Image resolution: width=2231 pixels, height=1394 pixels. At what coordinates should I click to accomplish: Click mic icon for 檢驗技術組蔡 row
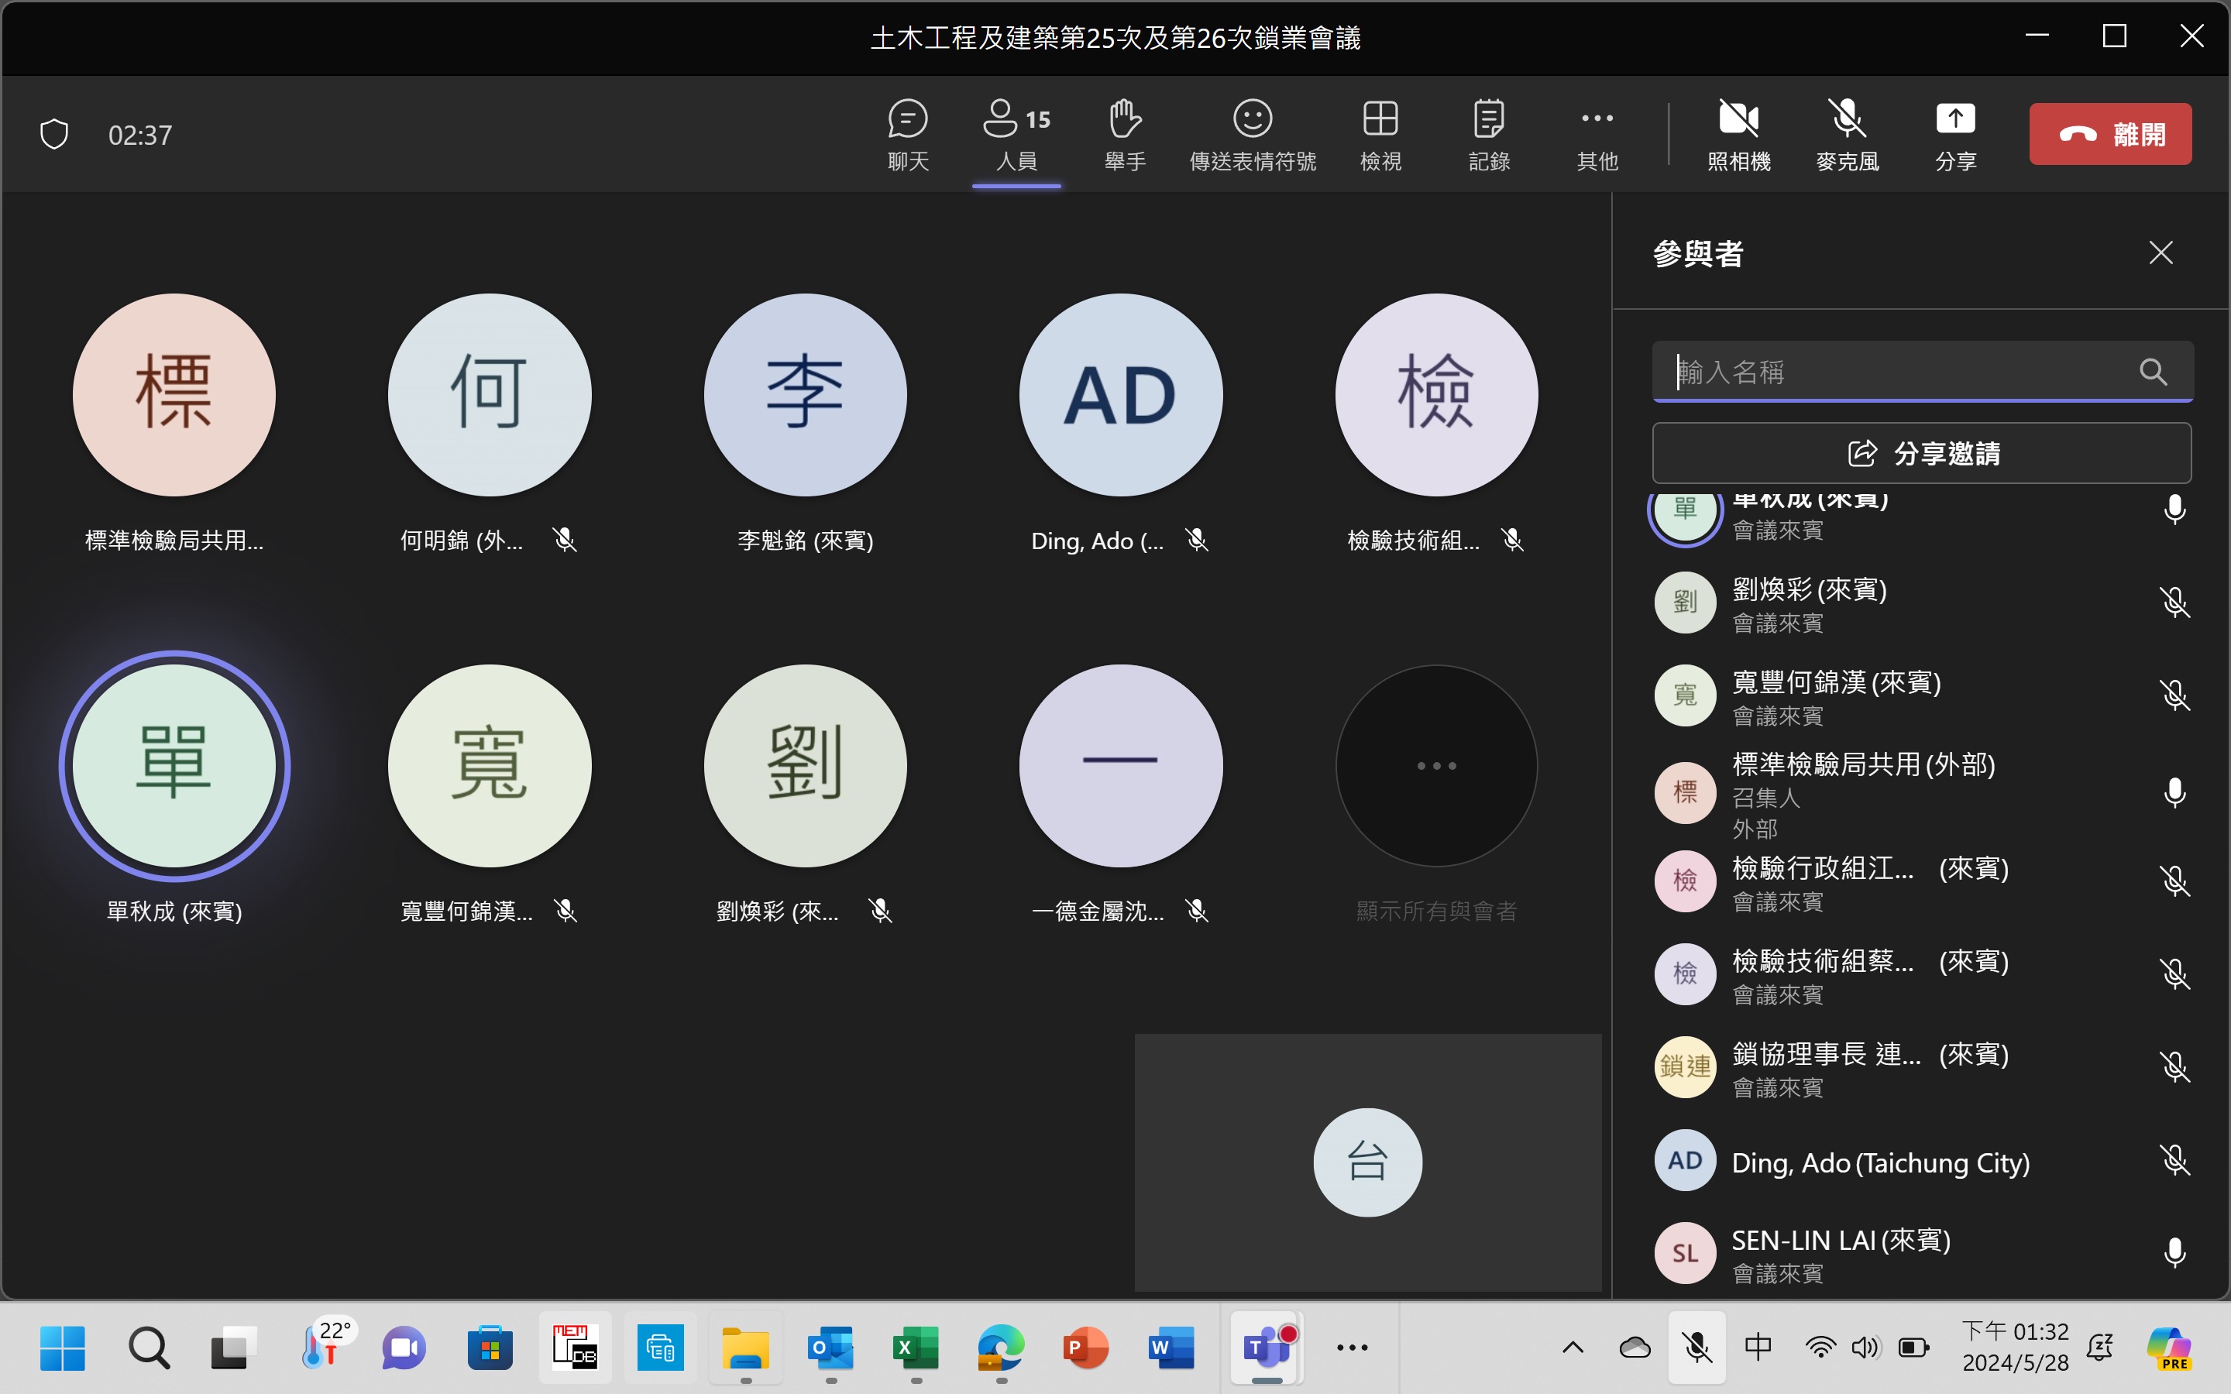point(2174,974)
